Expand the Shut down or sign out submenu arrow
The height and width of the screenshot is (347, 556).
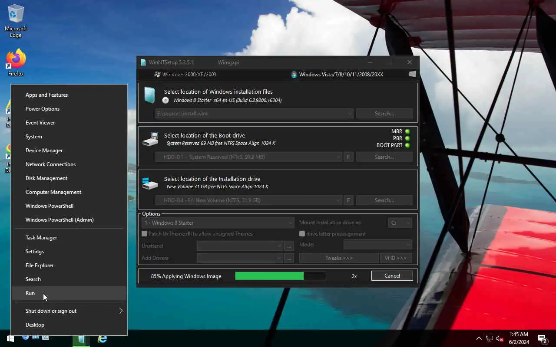point(121,311)
